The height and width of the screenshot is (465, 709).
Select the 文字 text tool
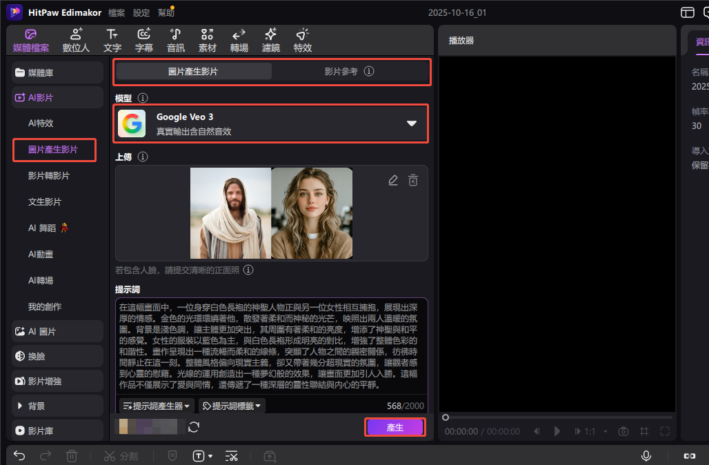click(x=112, y=40)
